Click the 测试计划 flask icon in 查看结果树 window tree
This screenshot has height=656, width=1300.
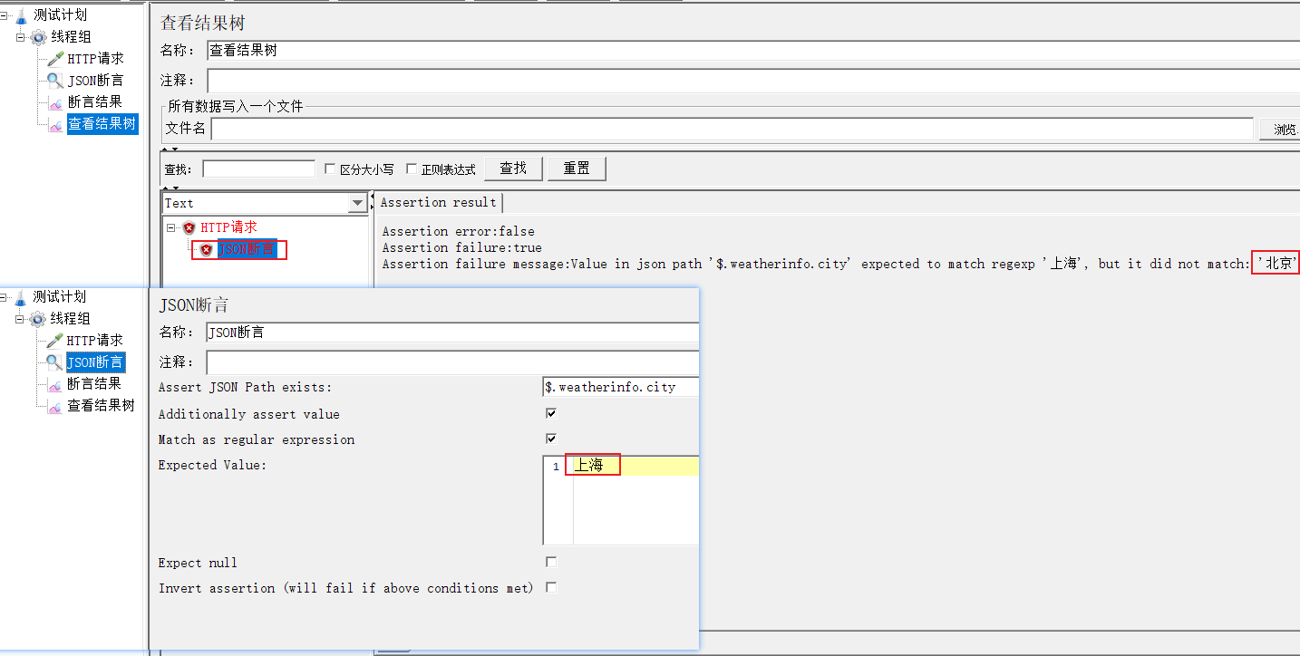22,15
